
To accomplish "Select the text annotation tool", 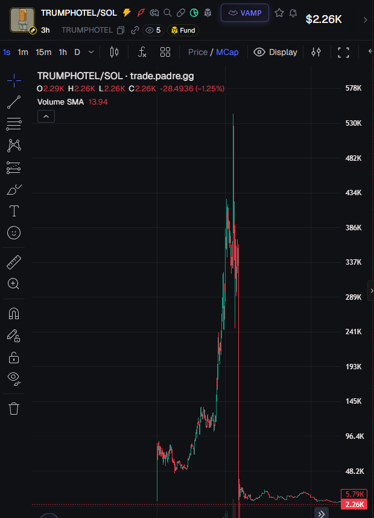I will pyautogui.click(x=14, y=211).
